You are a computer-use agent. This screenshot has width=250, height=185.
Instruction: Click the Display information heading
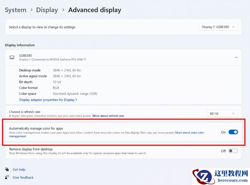(20, 45)
